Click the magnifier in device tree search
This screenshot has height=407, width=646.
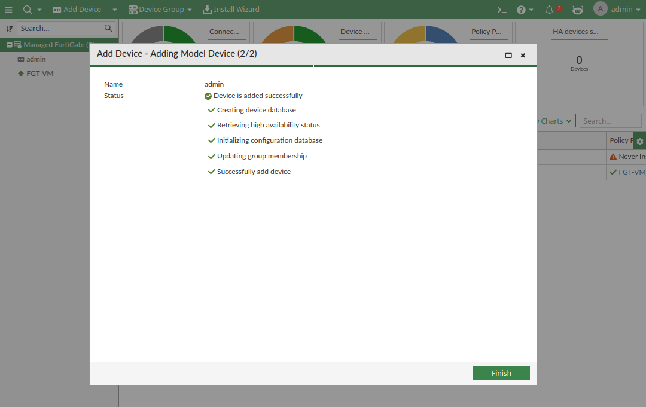tap(108, 28)
